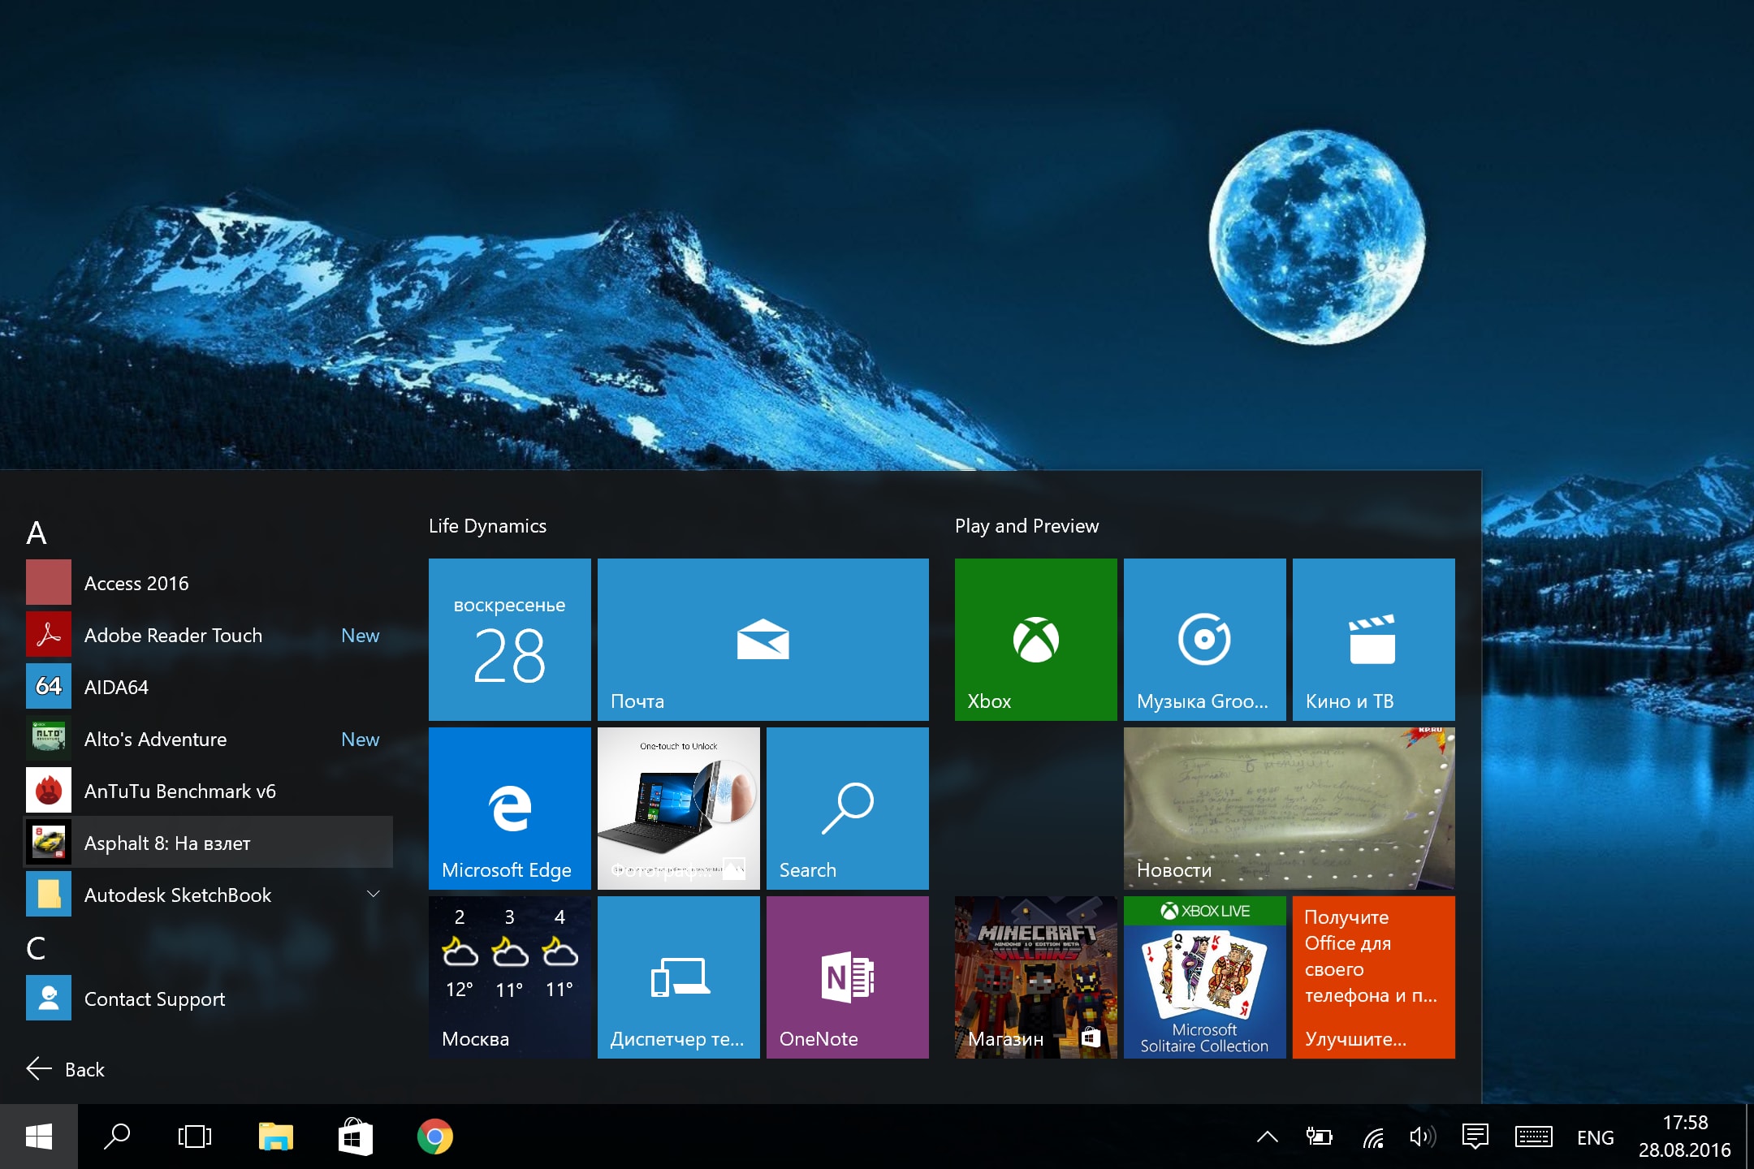This screenshot has width=1754, height=1169.
Task: Expand the Autodesk SketchBook chevron
Action: 374,894
